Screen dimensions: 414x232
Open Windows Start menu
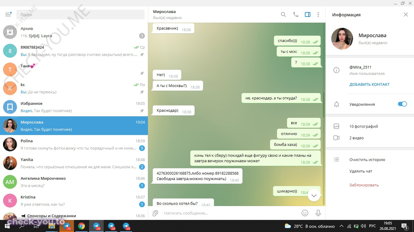click(7, 226)
